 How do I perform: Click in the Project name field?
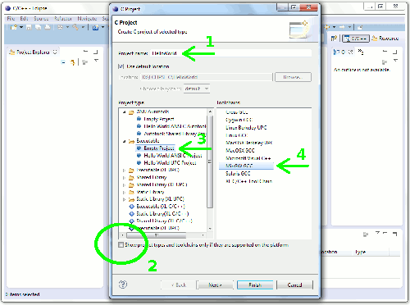point(230,53)
